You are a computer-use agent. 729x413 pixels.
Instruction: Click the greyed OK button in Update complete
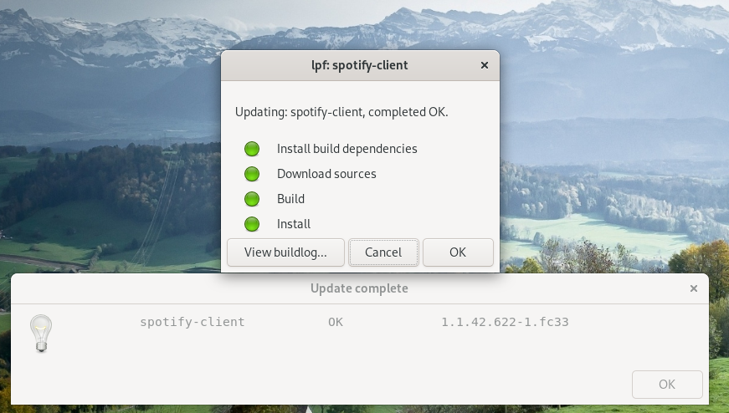667,385
